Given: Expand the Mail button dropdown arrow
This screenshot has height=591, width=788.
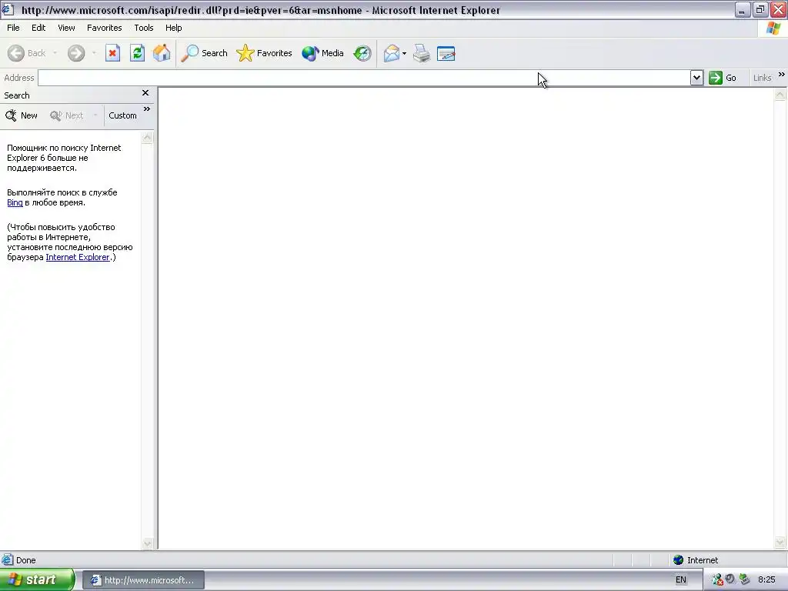Looking at the screenshot, I should click(x=405, y=53).
